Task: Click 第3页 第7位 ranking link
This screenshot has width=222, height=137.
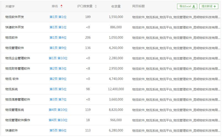Action: pyautogui.click(x=58, y=100)
